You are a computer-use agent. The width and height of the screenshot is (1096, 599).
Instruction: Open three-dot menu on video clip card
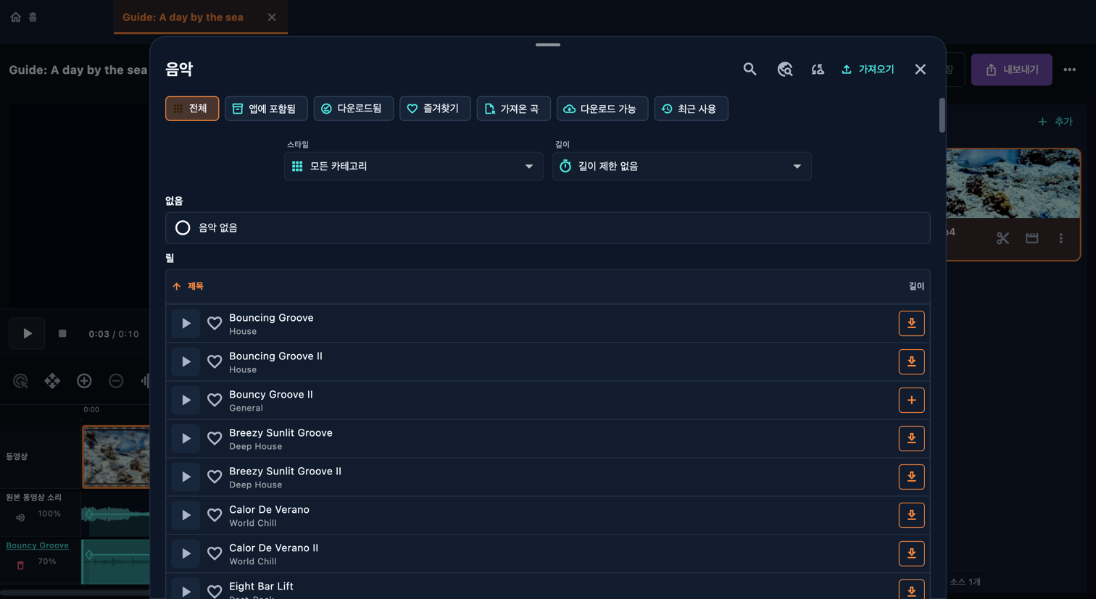pyautogui.click(x=1060, y=238)
